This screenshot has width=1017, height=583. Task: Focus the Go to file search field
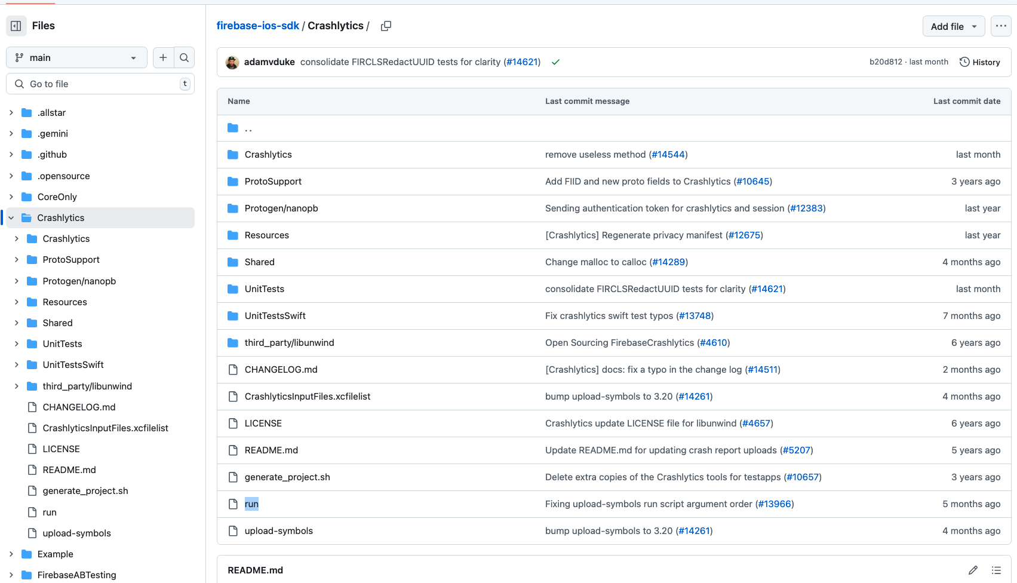click(100, 84)
